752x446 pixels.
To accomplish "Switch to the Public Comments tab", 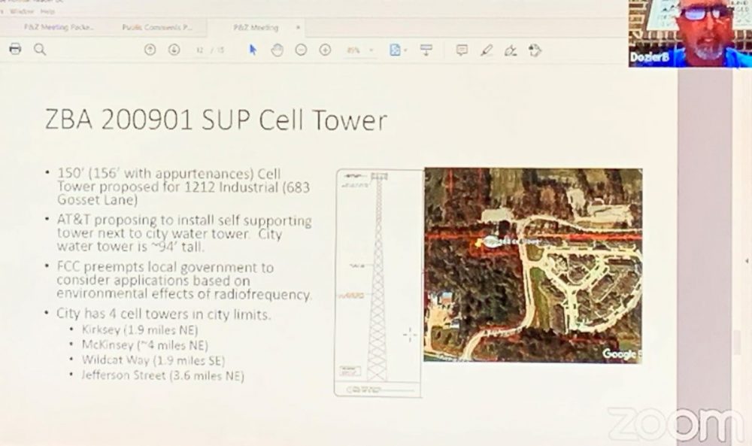I will pyautogui.click(x=157, y=27).
